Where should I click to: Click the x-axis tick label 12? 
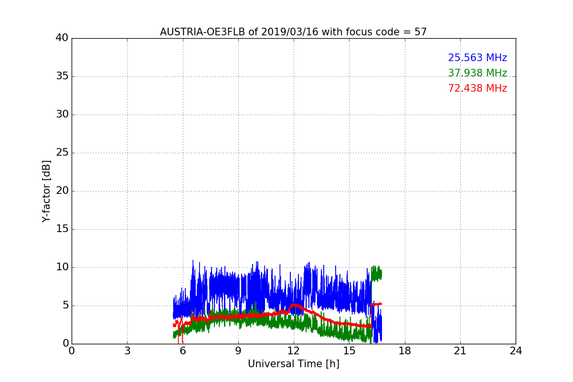(294, 351)
